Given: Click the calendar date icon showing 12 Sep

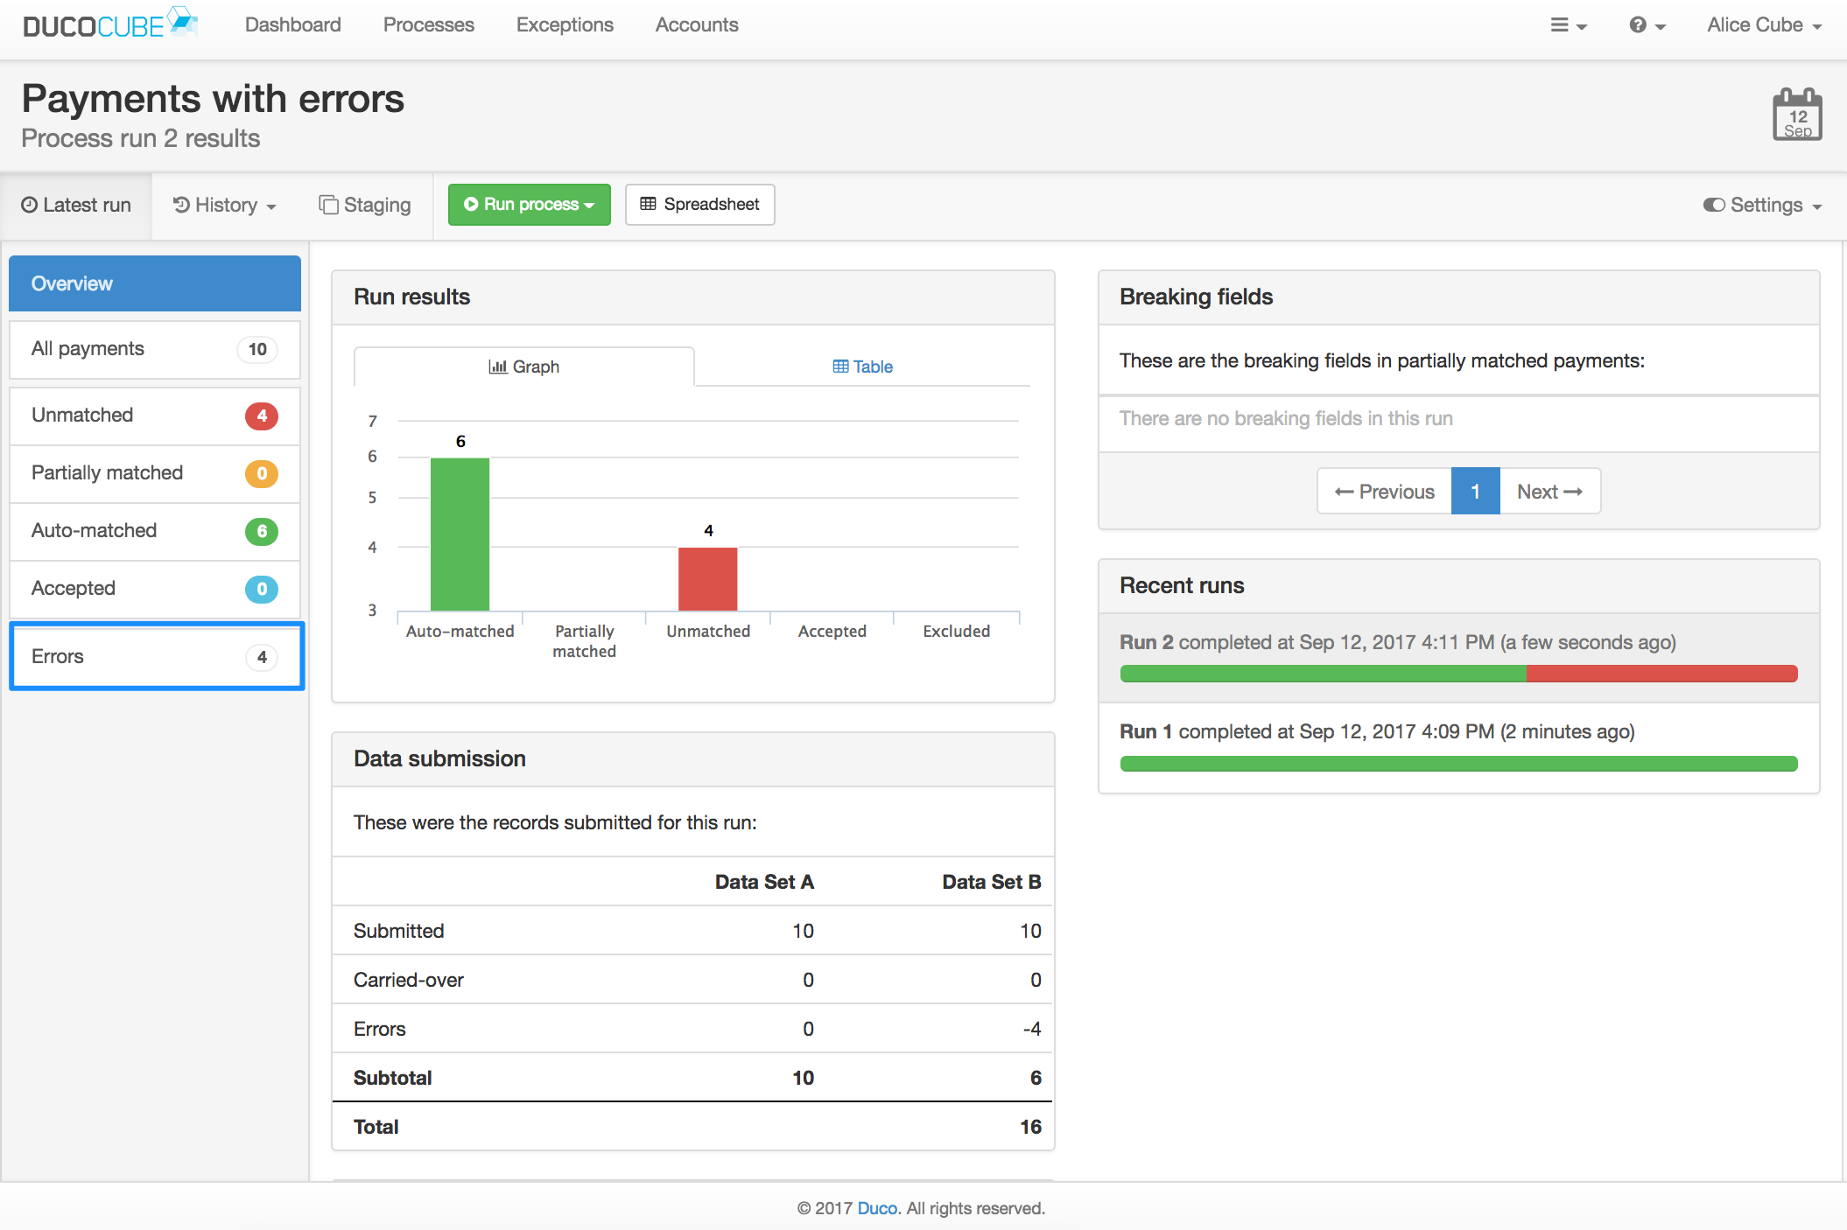Looking at the screenshot, I should 1797,115.
